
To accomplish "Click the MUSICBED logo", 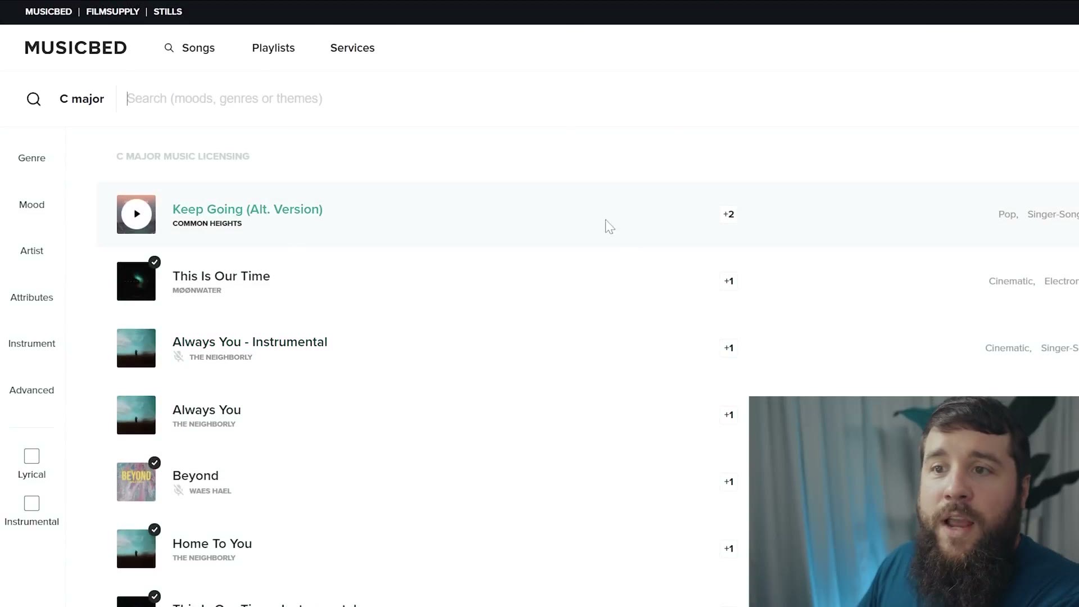I will pyautogui.click(x=76, y=48).
